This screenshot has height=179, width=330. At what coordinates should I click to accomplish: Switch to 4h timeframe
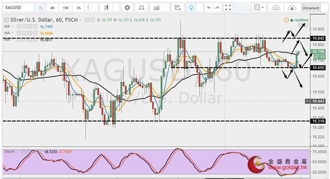point(52,8)
